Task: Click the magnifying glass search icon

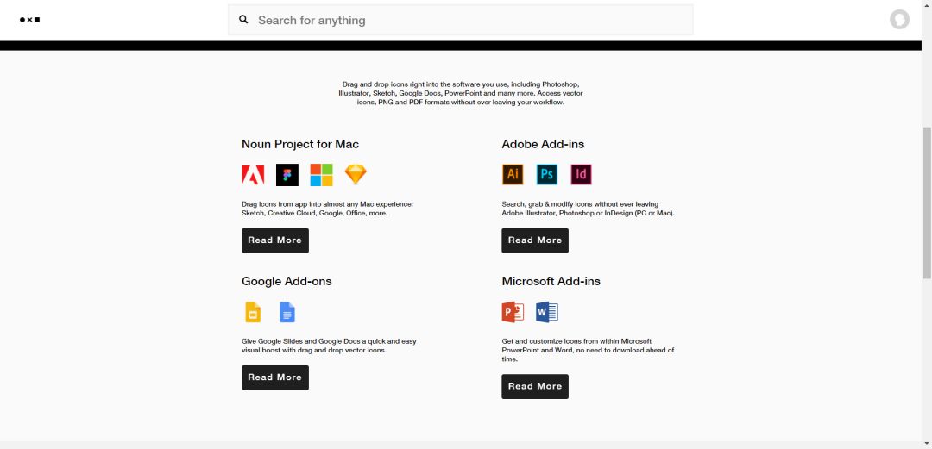Action: click(244, 20)
